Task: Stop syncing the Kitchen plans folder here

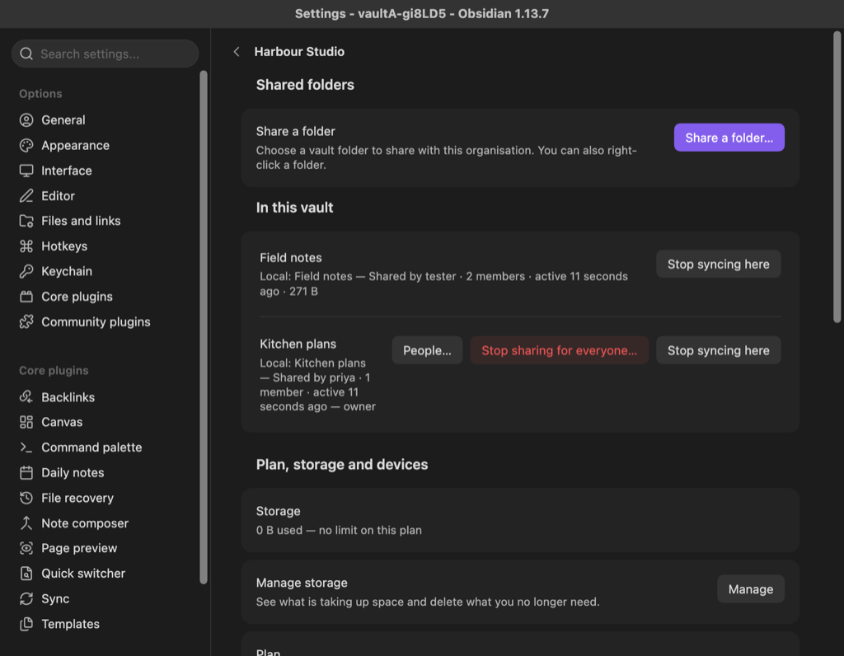Action: (718, 350)
